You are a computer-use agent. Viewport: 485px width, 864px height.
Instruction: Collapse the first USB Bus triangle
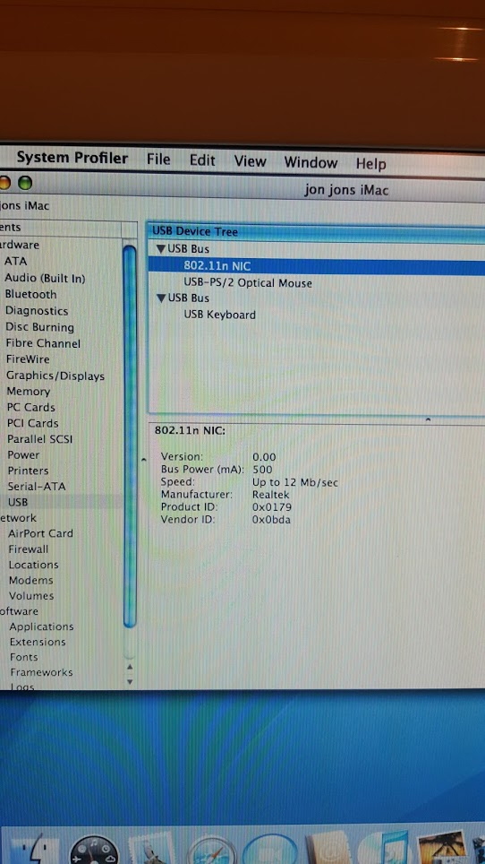[160, 249]
